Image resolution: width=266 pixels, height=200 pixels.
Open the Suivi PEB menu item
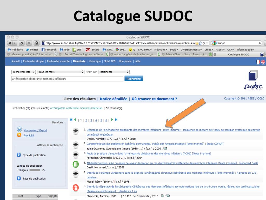(x=110, y=61)
